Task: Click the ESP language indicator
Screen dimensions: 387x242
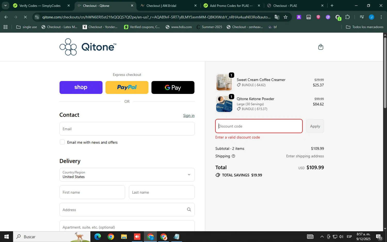Action: (x=349, y=237)
